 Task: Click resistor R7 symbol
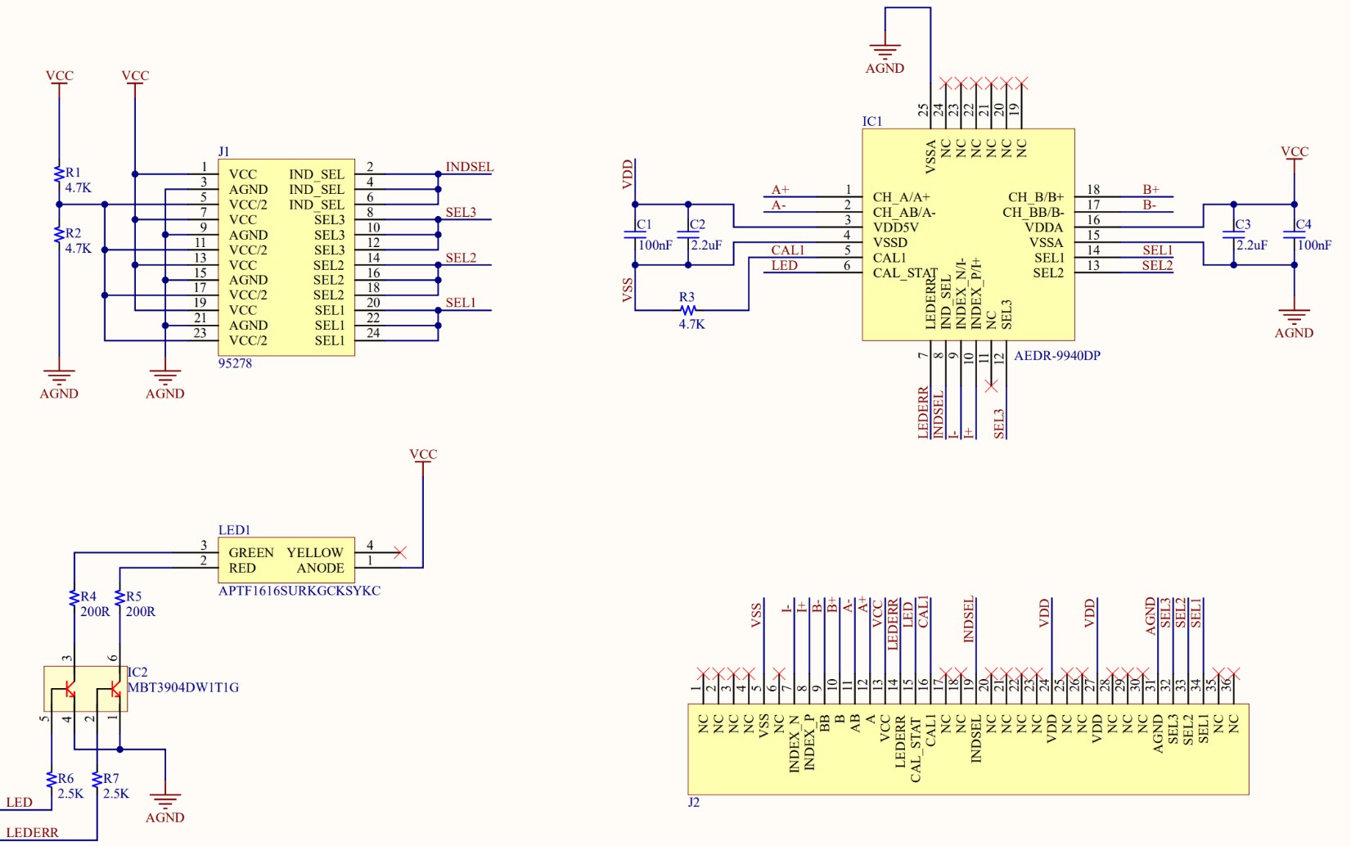click(x=97, y=780)
